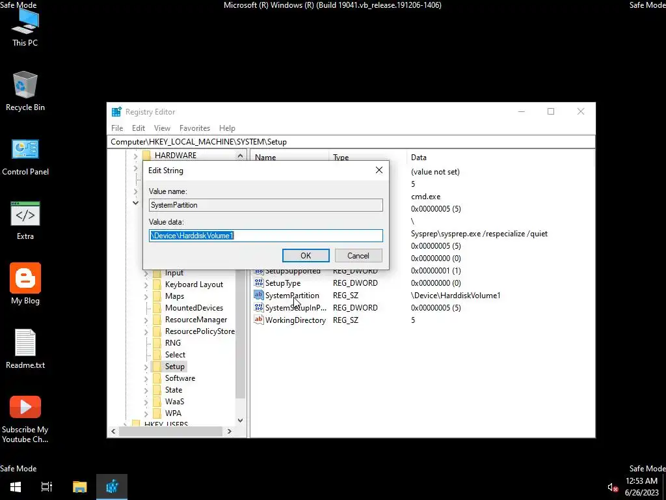The image size is (666, 500).
Task: Expand the ResourcePolicyStore key
Action: (146, 331)
